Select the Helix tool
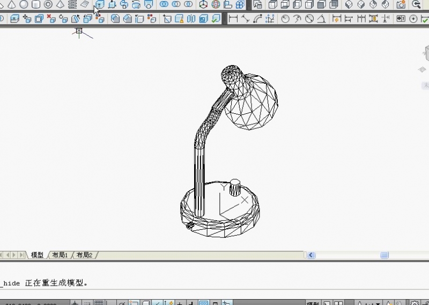This screenshot has height=305, width=429. tap(72, 4)
